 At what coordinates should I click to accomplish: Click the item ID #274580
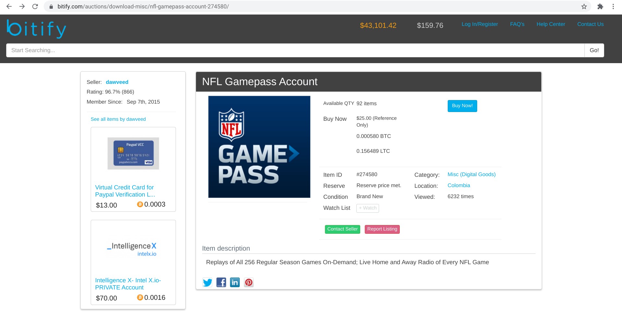click(x=367, y=175)
